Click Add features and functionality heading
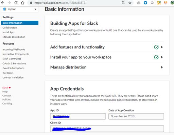This screenshot has height=135, width=174. coord(77,47)
